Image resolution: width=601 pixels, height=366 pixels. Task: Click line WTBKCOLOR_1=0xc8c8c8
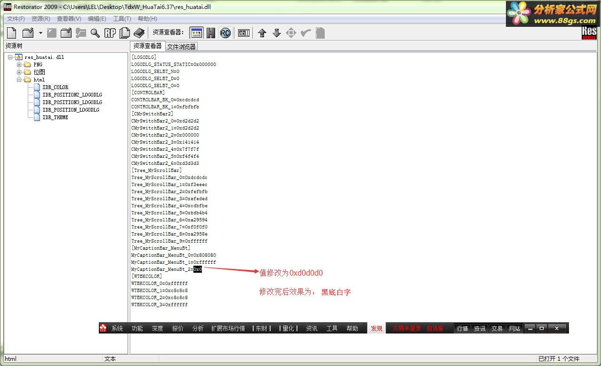[160, 290]
